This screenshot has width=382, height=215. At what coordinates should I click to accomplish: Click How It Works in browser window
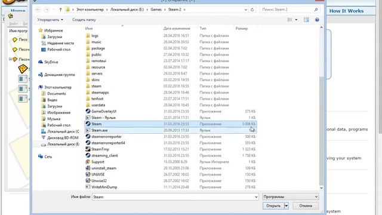coord(346,11)
